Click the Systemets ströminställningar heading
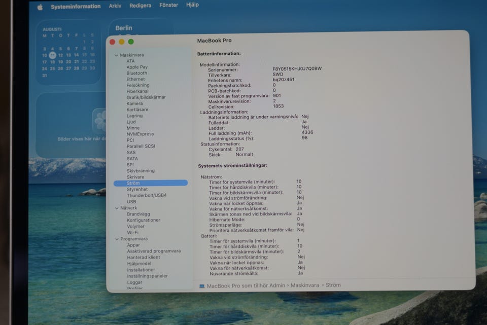Viewport: 487px width, 325px height. 233,166
